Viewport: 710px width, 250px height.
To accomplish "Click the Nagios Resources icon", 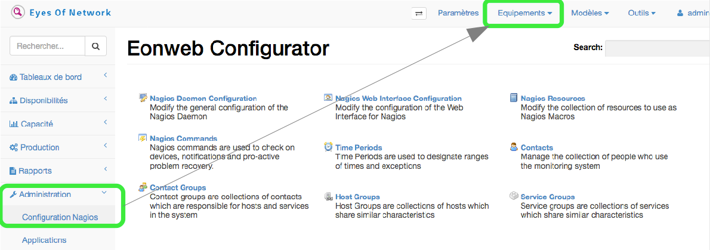I will click(x=514, y=98).
